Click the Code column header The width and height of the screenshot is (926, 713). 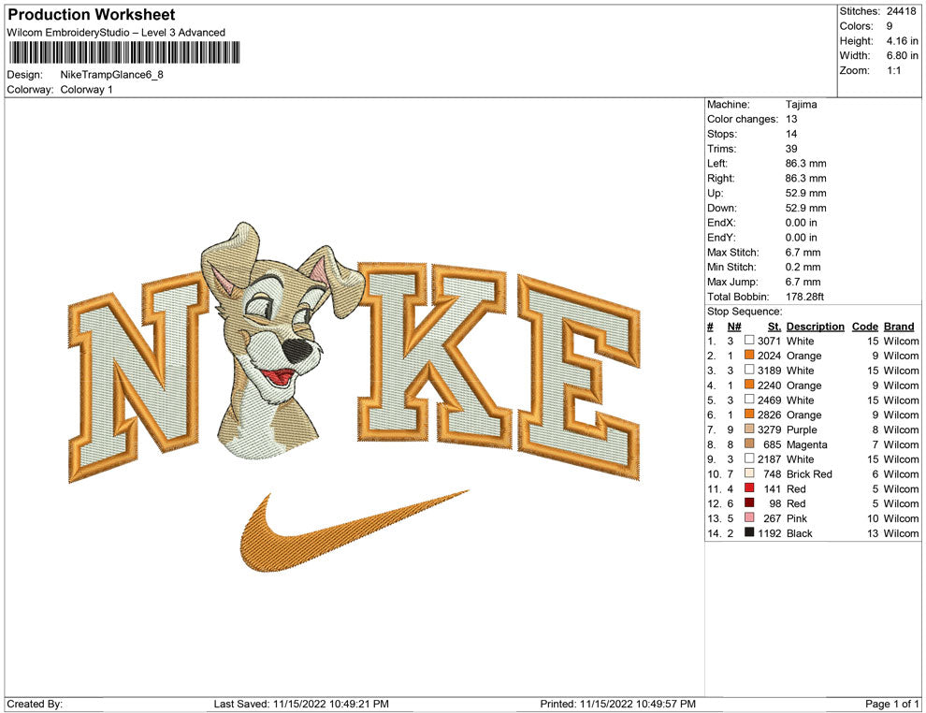[864, 327]
